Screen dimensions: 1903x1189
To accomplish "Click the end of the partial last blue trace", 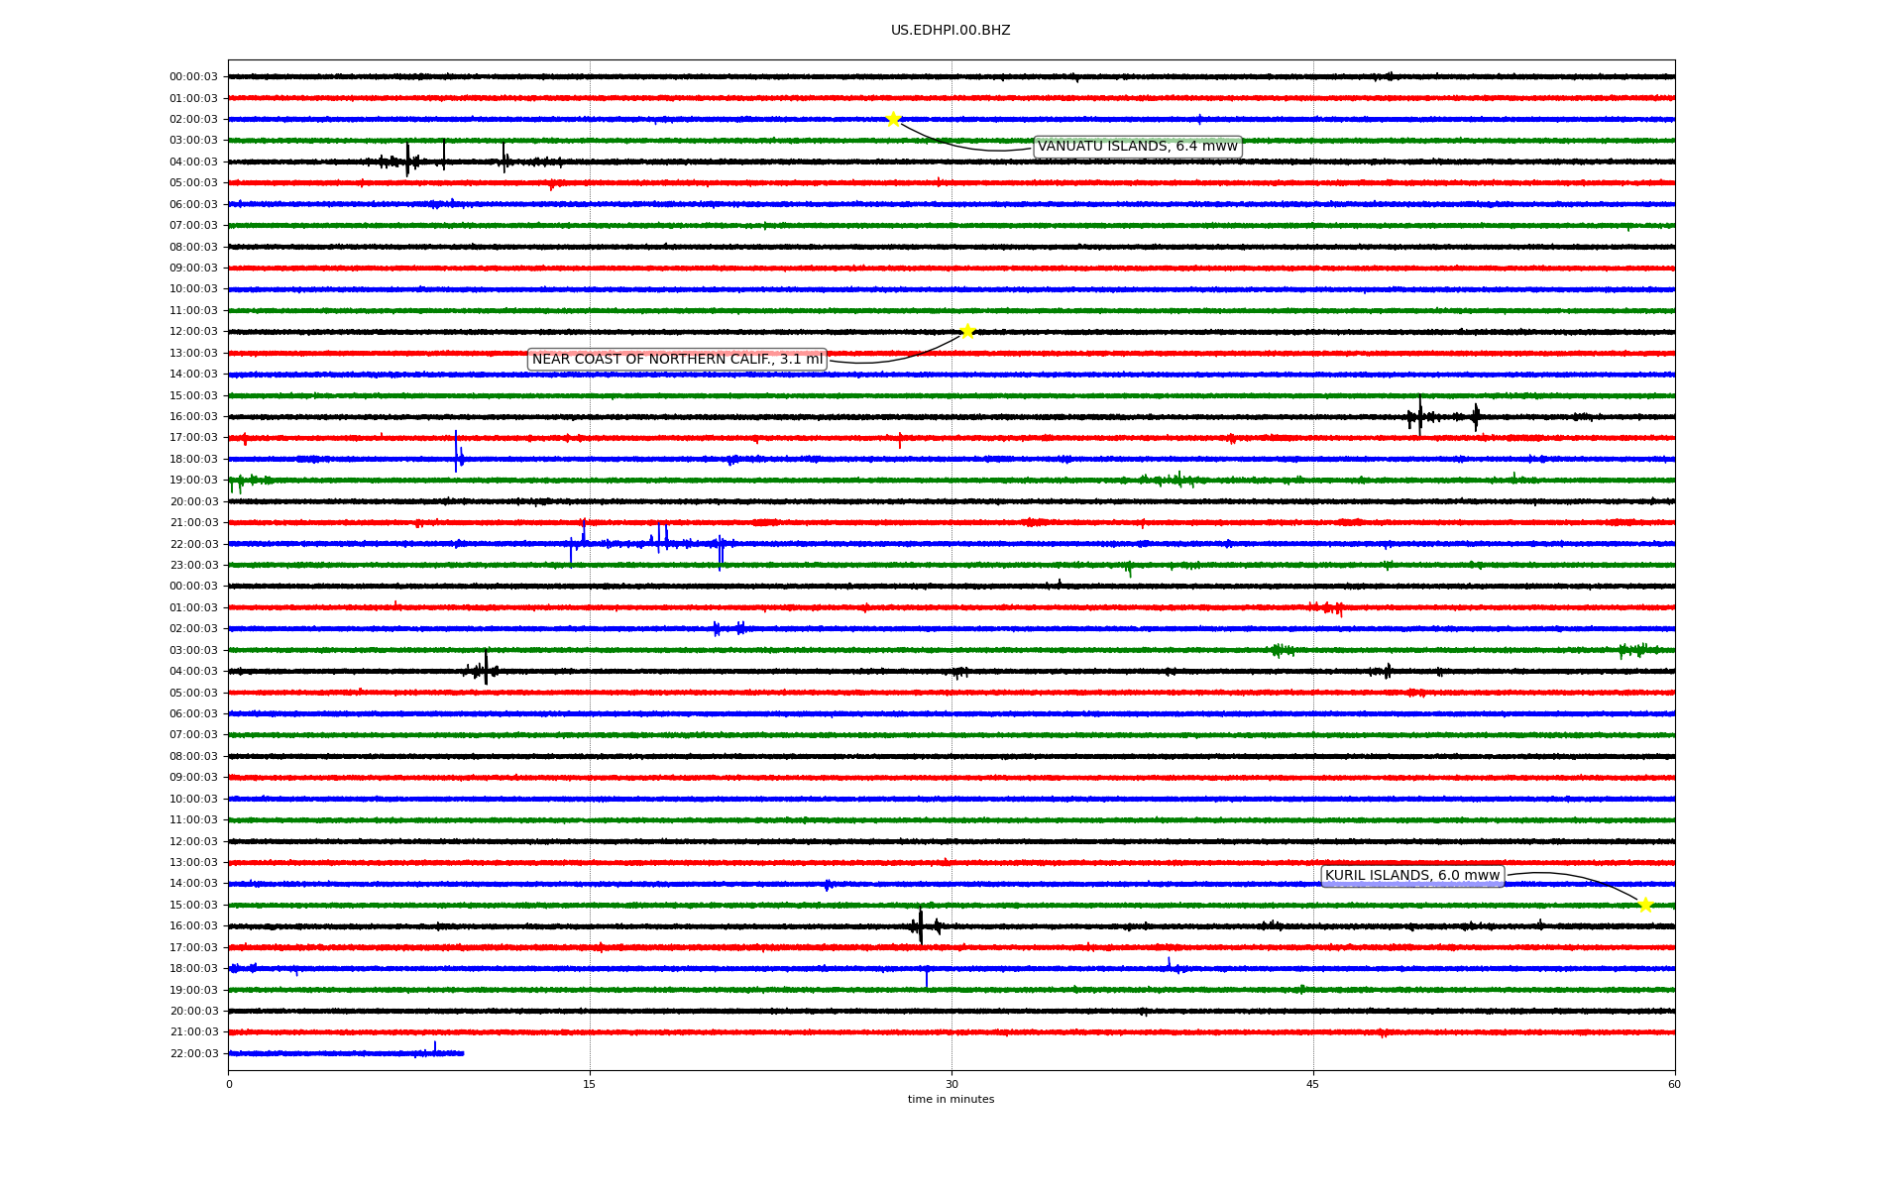I will pyautogui.click(x=462, y=1053).
